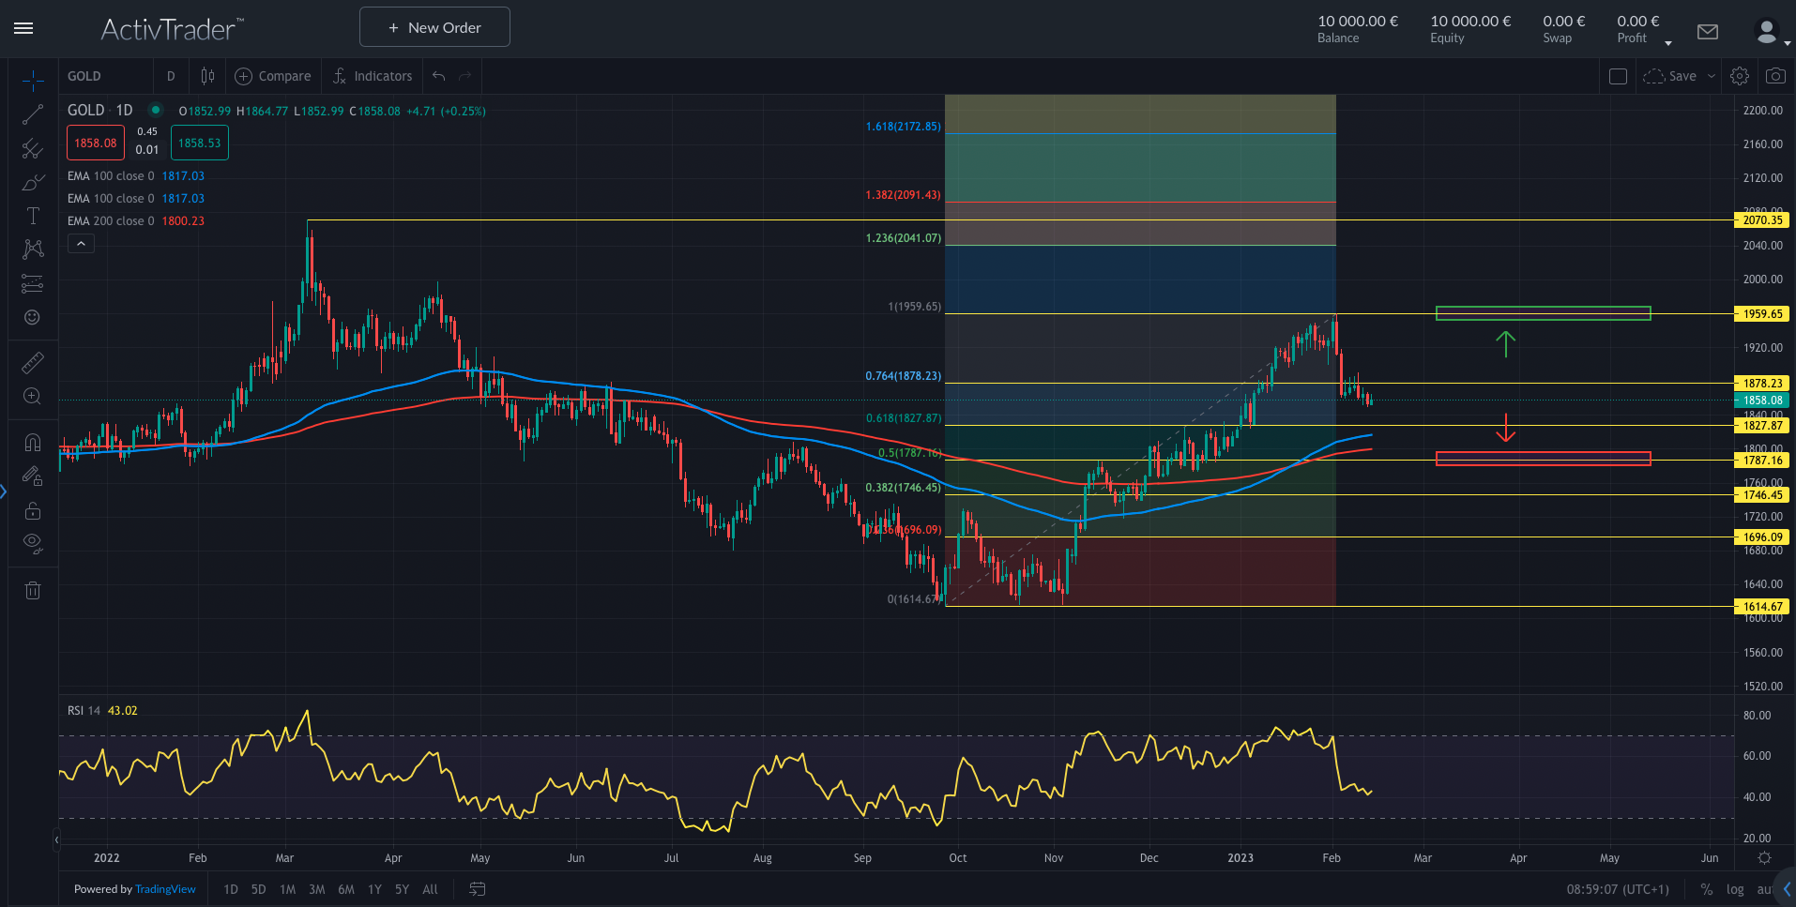This screenshot has height=907, width=1796.
Task: Lock all drawings with the padlock icon
Action: (x=32, y=510)
